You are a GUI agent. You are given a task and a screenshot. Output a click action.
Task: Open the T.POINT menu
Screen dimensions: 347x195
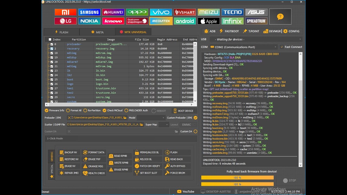click(251, 31)
